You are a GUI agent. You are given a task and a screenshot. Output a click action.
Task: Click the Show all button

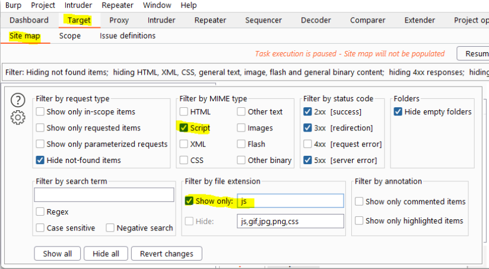pyautogui.click(x=58, y=254)
